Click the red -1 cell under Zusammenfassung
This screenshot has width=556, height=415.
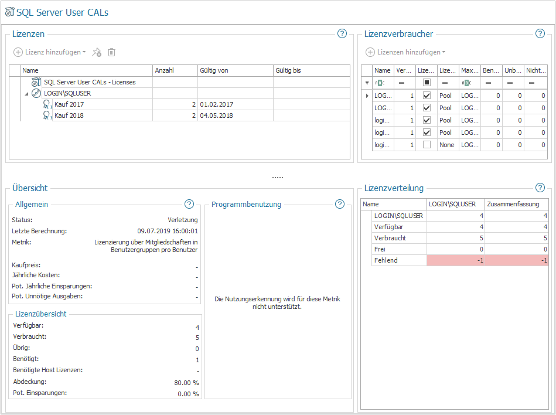(x=517, y=260)
